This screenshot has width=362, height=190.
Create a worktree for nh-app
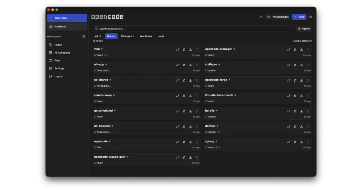tap(184, 65)
